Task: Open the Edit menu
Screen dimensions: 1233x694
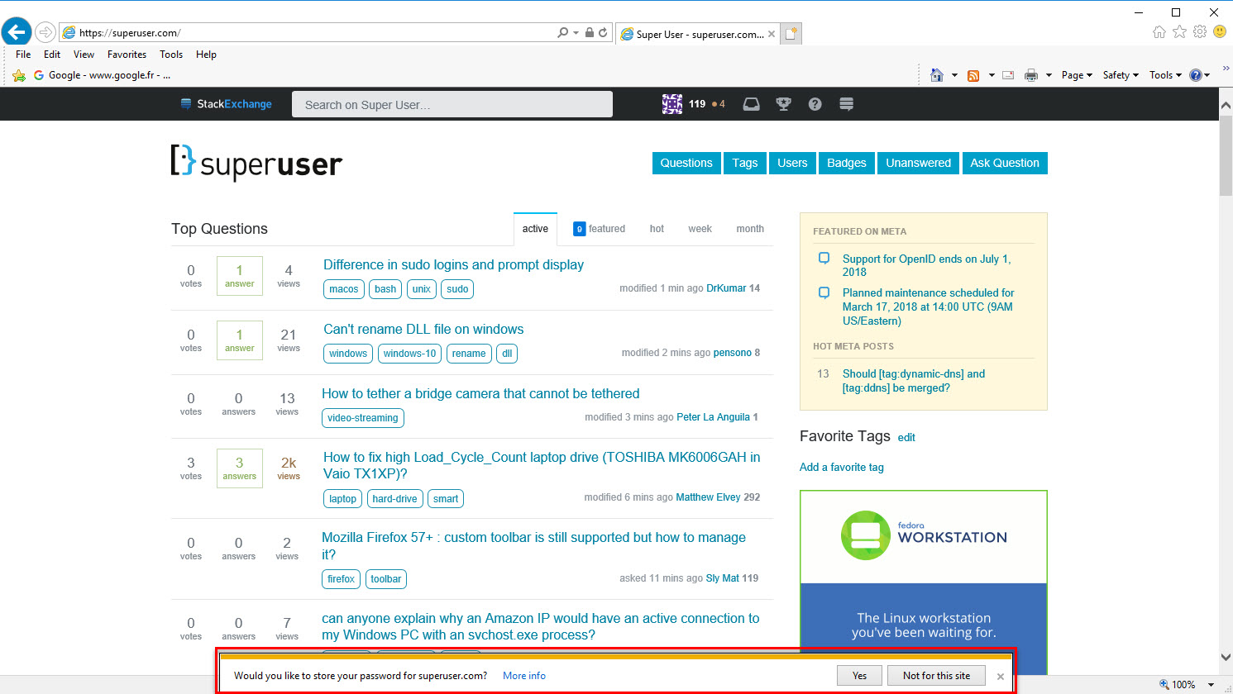Action: pyautogui.click(x=52, y=55)
